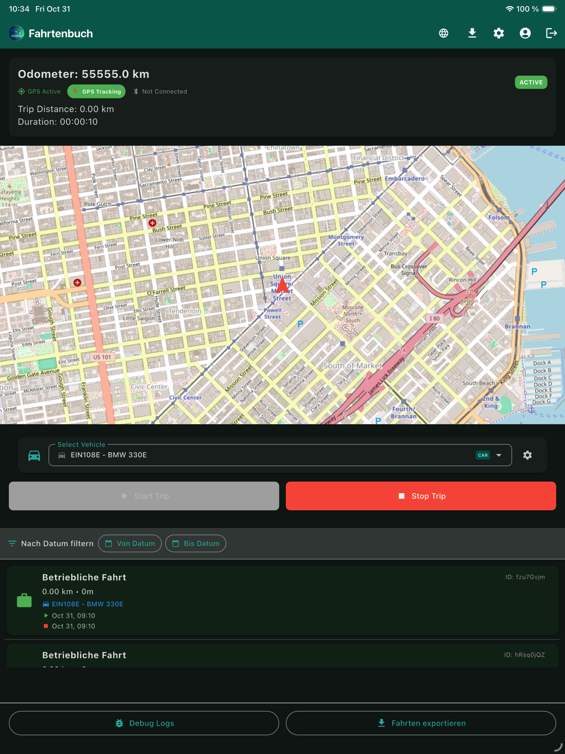The width and height of the screenshot is (565, 754).
Task: Tap the GPS Tracking chip
Action: coord(96,91)
